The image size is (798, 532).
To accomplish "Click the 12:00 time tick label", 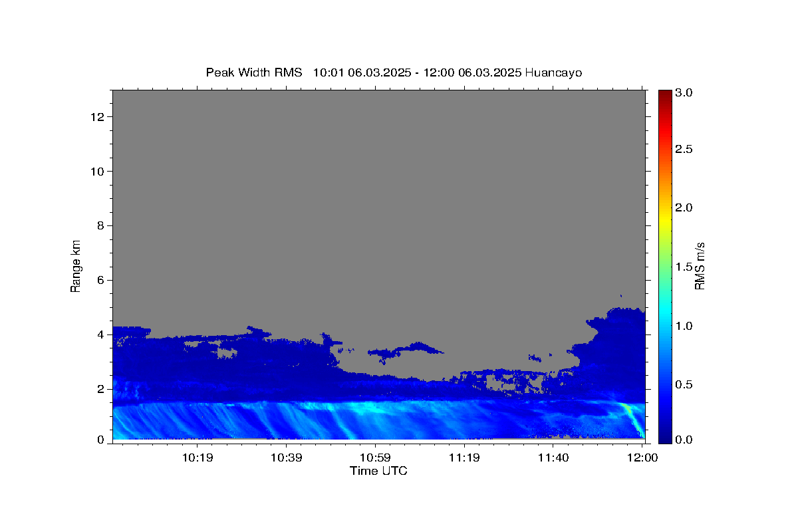I will point(642,458).
